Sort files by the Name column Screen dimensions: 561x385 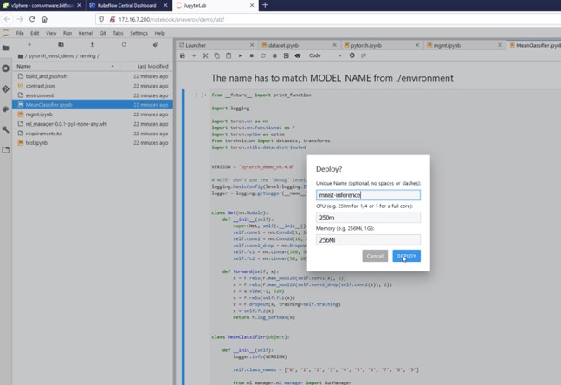point(66,66)
